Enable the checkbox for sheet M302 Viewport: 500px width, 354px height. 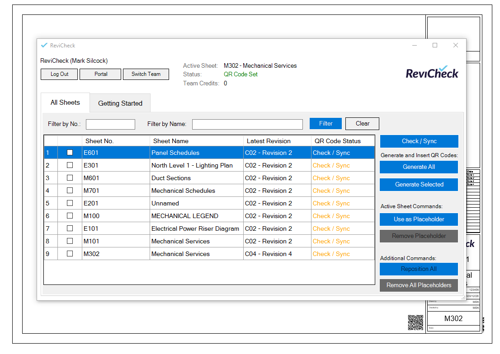[x=70, y=254]
